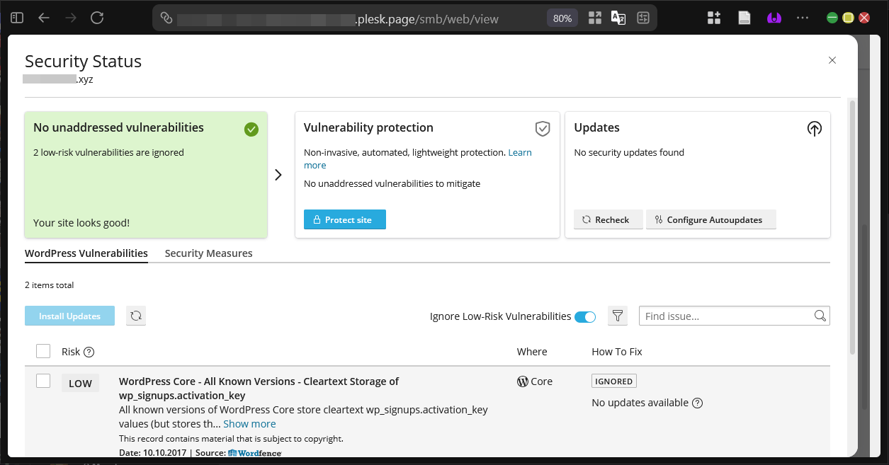The image size is (889, 465).
Task: Click the Protect site button
Action: [345, 219]
